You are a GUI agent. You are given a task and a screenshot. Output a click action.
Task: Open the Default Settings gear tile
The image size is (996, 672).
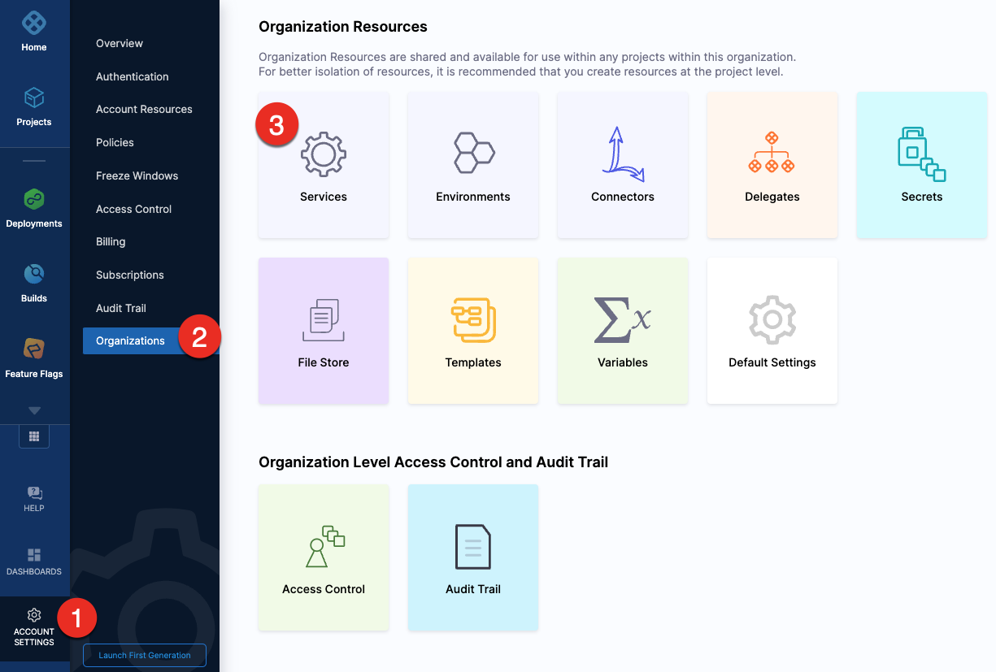(x=772, y=332)
